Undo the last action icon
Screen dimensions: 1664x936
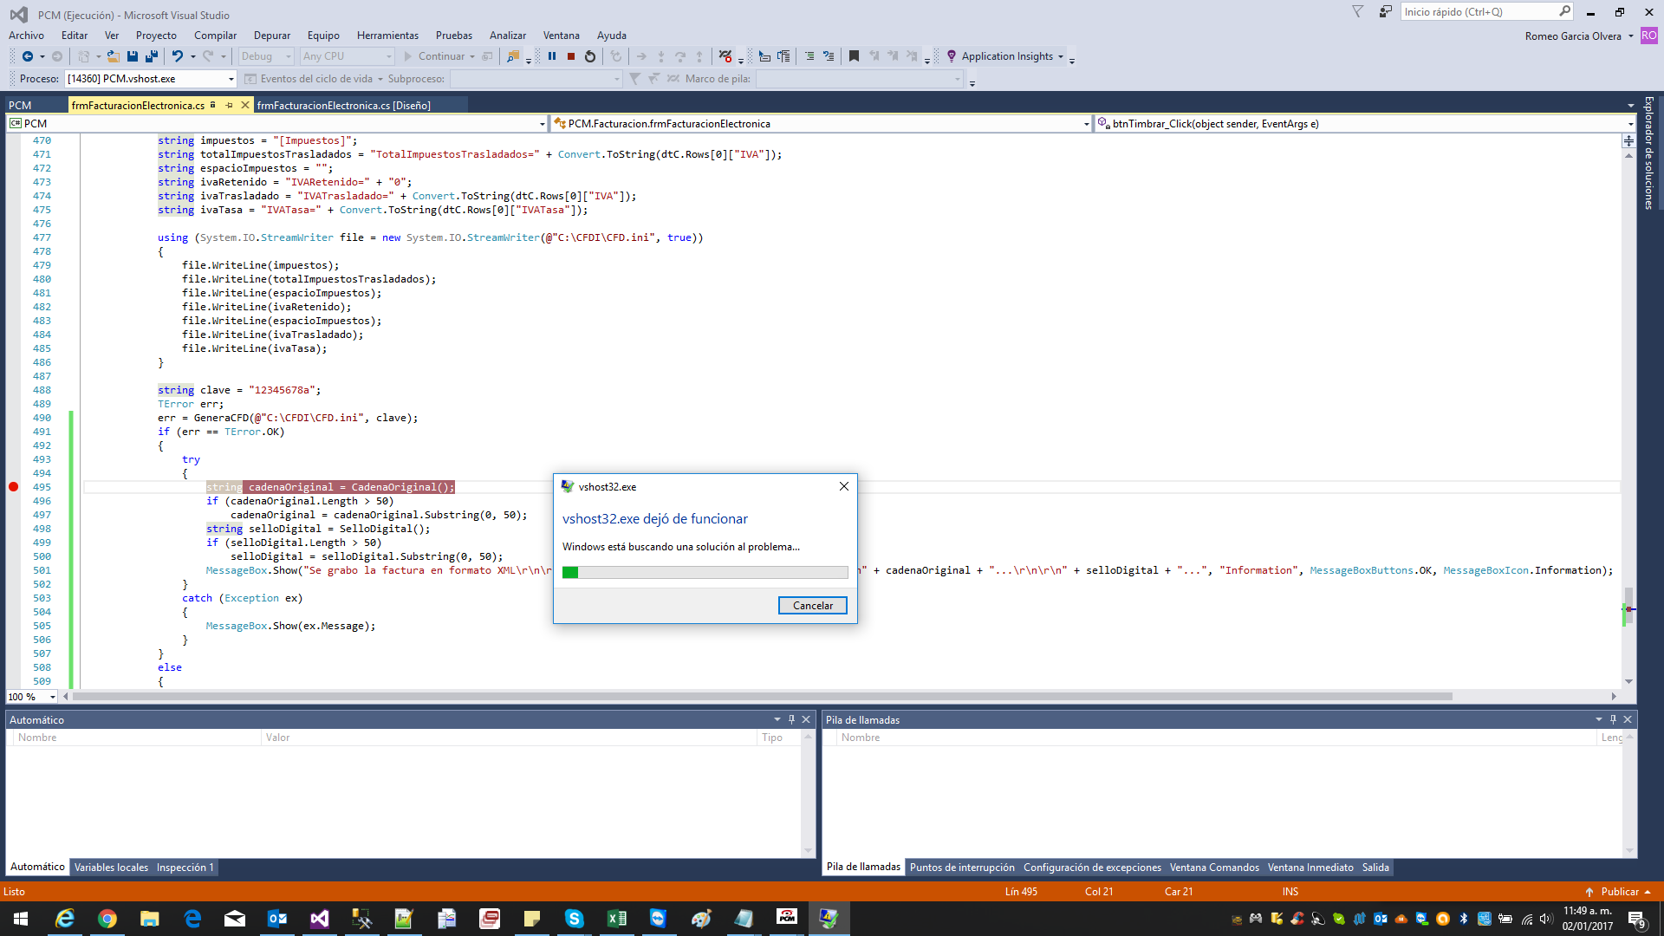coord(178,56)
